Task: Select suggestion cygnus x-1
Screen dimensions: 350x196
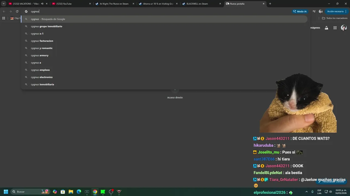Action: click(164, 33)
